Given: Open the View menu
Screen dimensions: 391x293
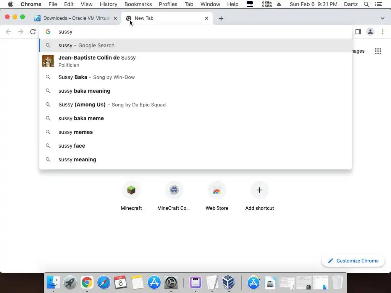Looking at the screenshot, I should tap(87, 4).
